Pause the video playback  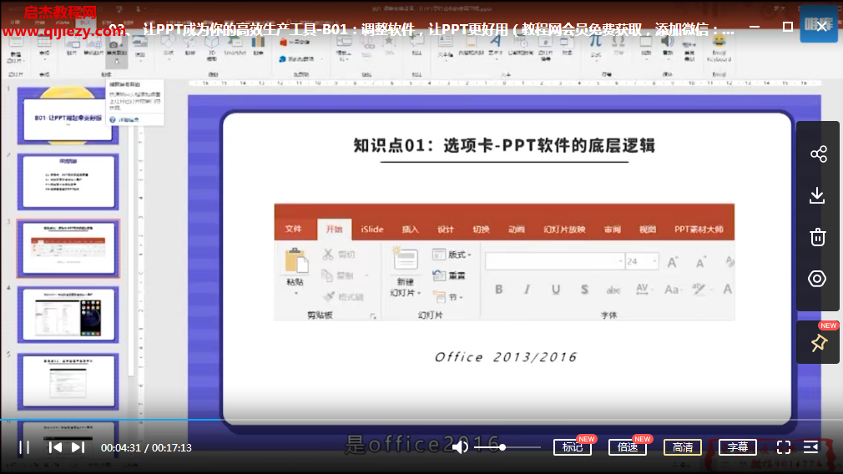24,447
